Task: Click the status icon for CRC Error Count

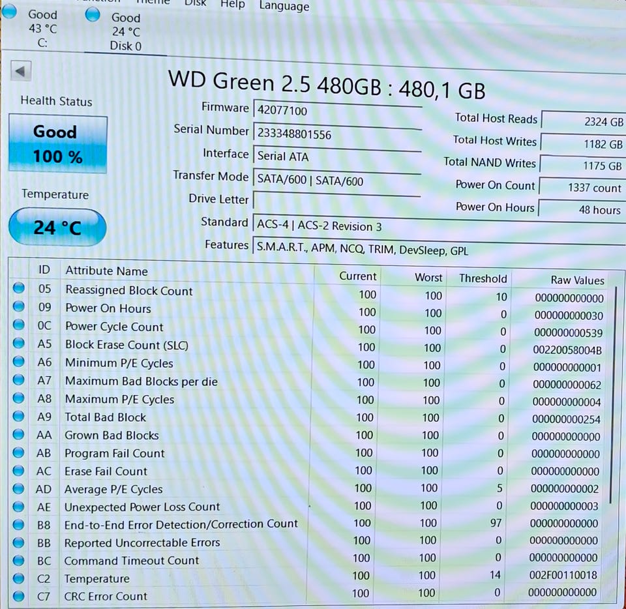Action: 19,596
